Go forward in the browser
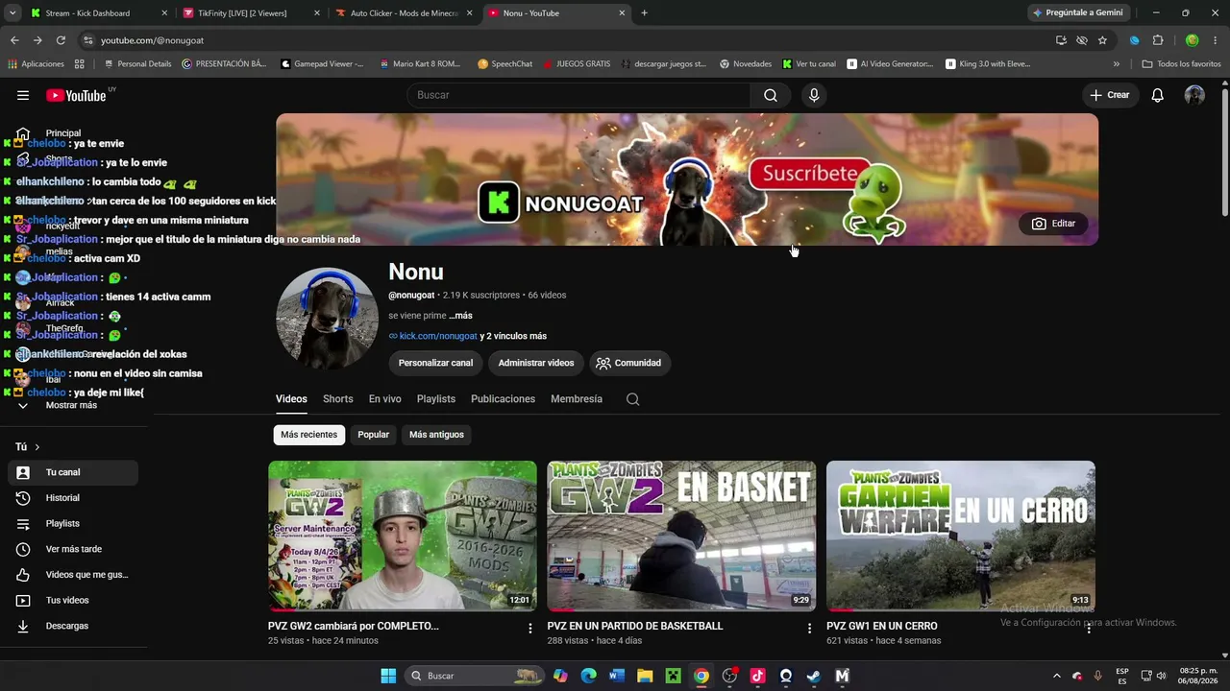This screenshot has height=691, width=1230. 37,40
